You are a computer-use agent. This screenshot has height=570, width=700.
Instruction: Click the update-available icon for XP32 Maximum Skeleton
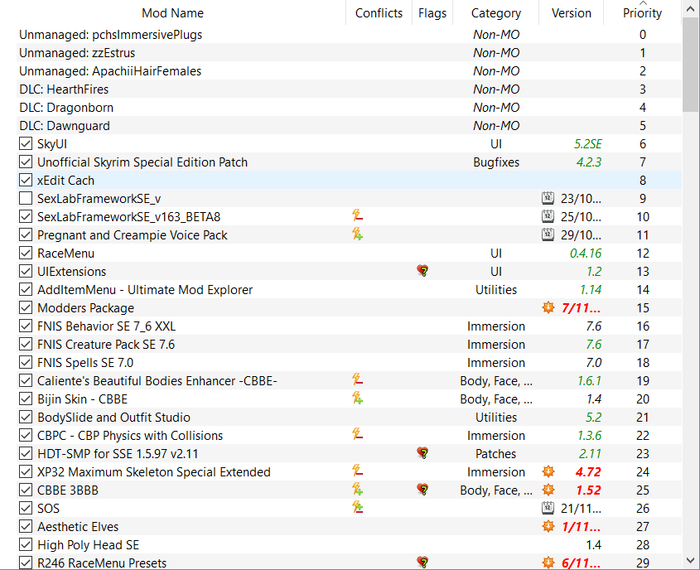(x=548, y=471)
